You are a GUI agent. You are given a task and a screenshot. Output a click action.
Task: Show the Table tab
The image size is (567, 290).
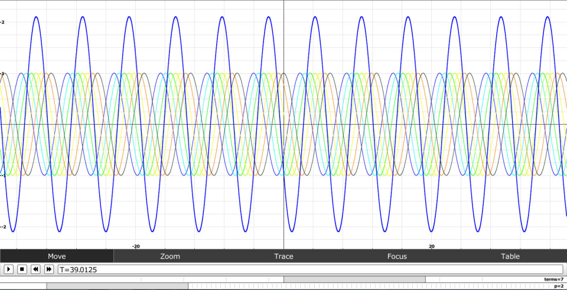510,256
